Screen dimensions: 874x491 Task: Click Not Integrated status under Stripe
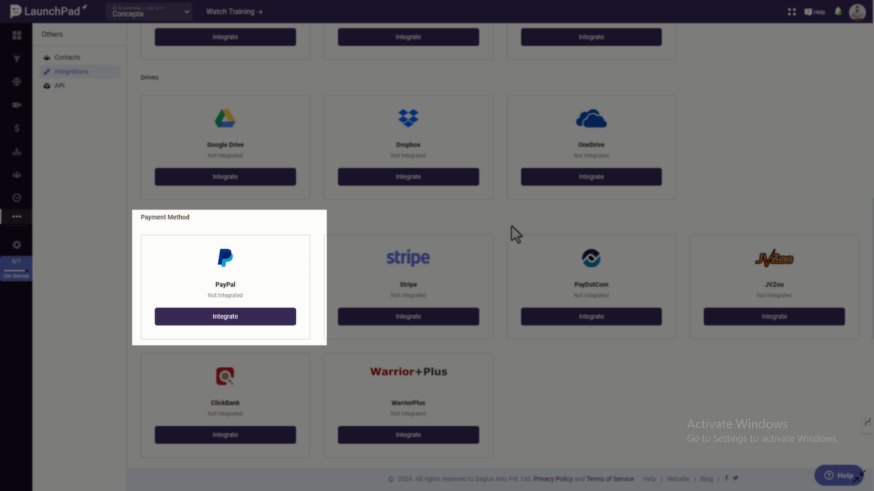point(408,295)
